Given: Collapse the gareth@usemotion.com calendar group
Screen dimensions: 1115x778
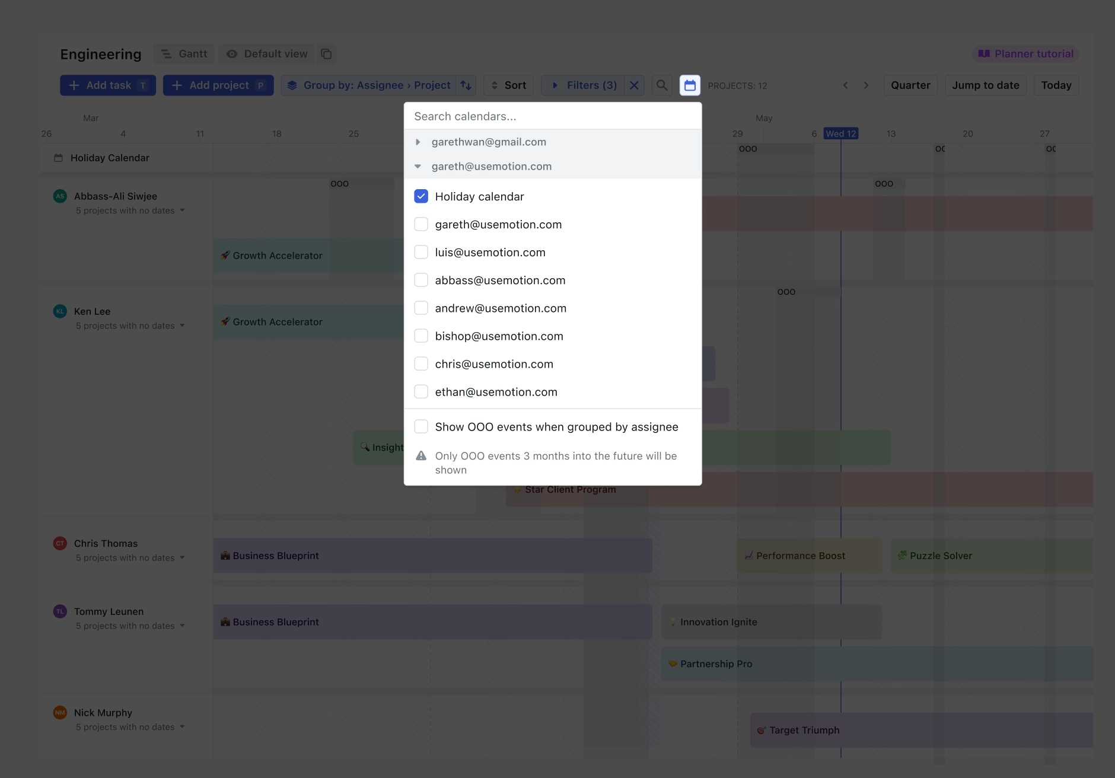Looking at the screenshot, I should point(418,167).
